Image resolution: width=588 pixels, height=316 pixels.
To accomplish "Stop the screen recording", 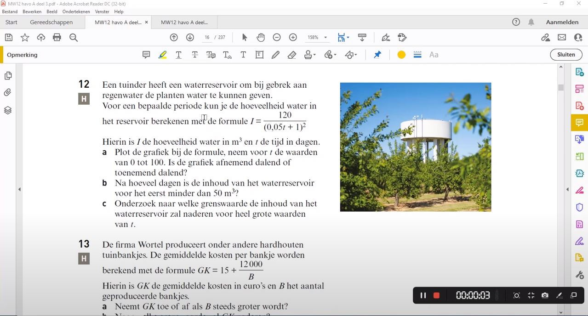I will tap(436, 295).
